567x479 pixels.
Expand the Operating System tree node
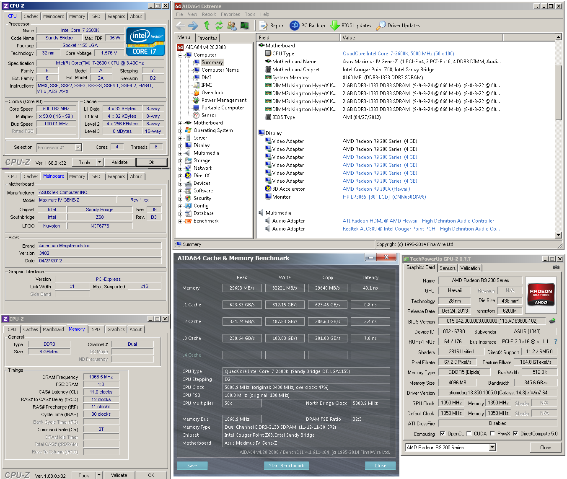(180, 130)
